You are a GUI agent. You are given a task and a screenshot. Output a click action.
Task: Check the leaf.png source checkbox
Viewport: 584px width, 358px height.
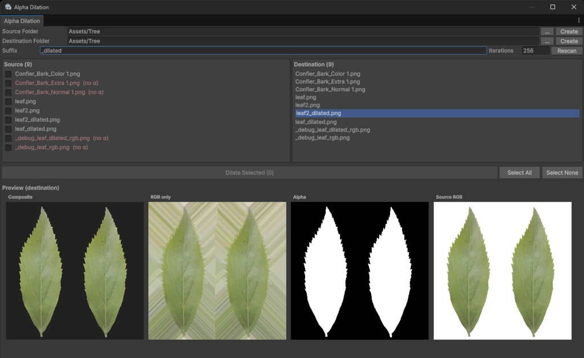pos(8,101)
